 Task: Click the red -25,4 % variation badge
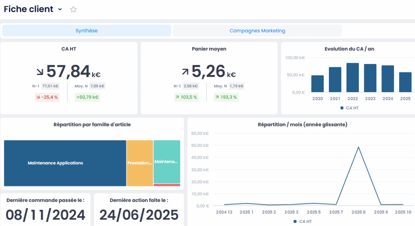point(47,97)
